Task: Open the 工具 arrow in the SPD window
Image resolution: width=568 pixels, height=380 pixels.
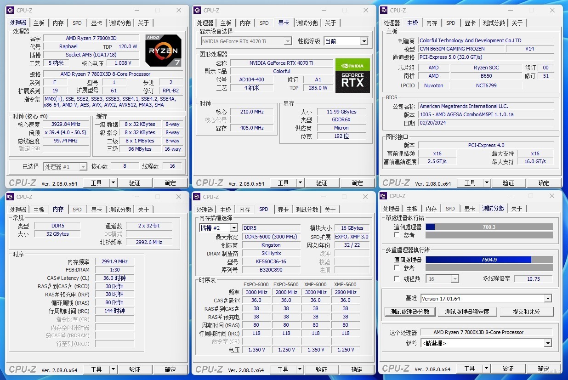Action: pos(300,369)
